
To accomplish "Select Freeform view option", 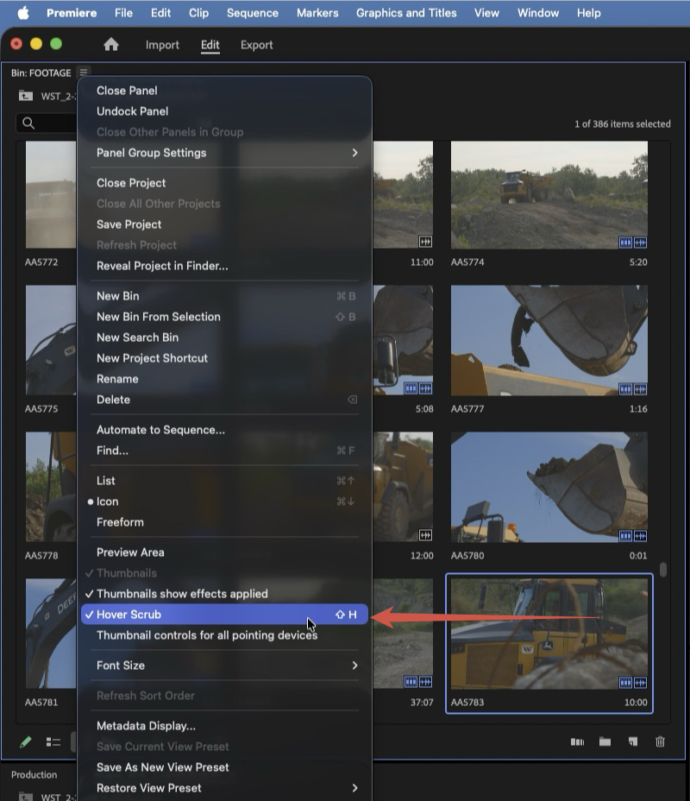I will [x=224, y=522].
